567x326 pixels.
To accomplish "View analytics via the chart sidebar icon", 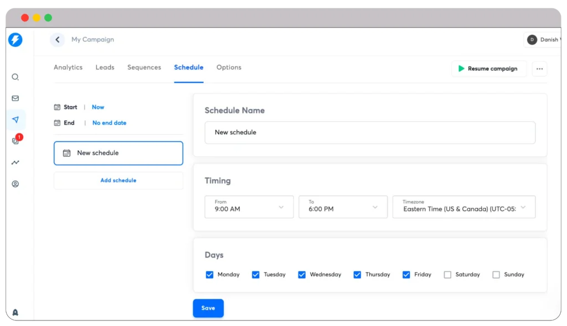I will (15, 162).
